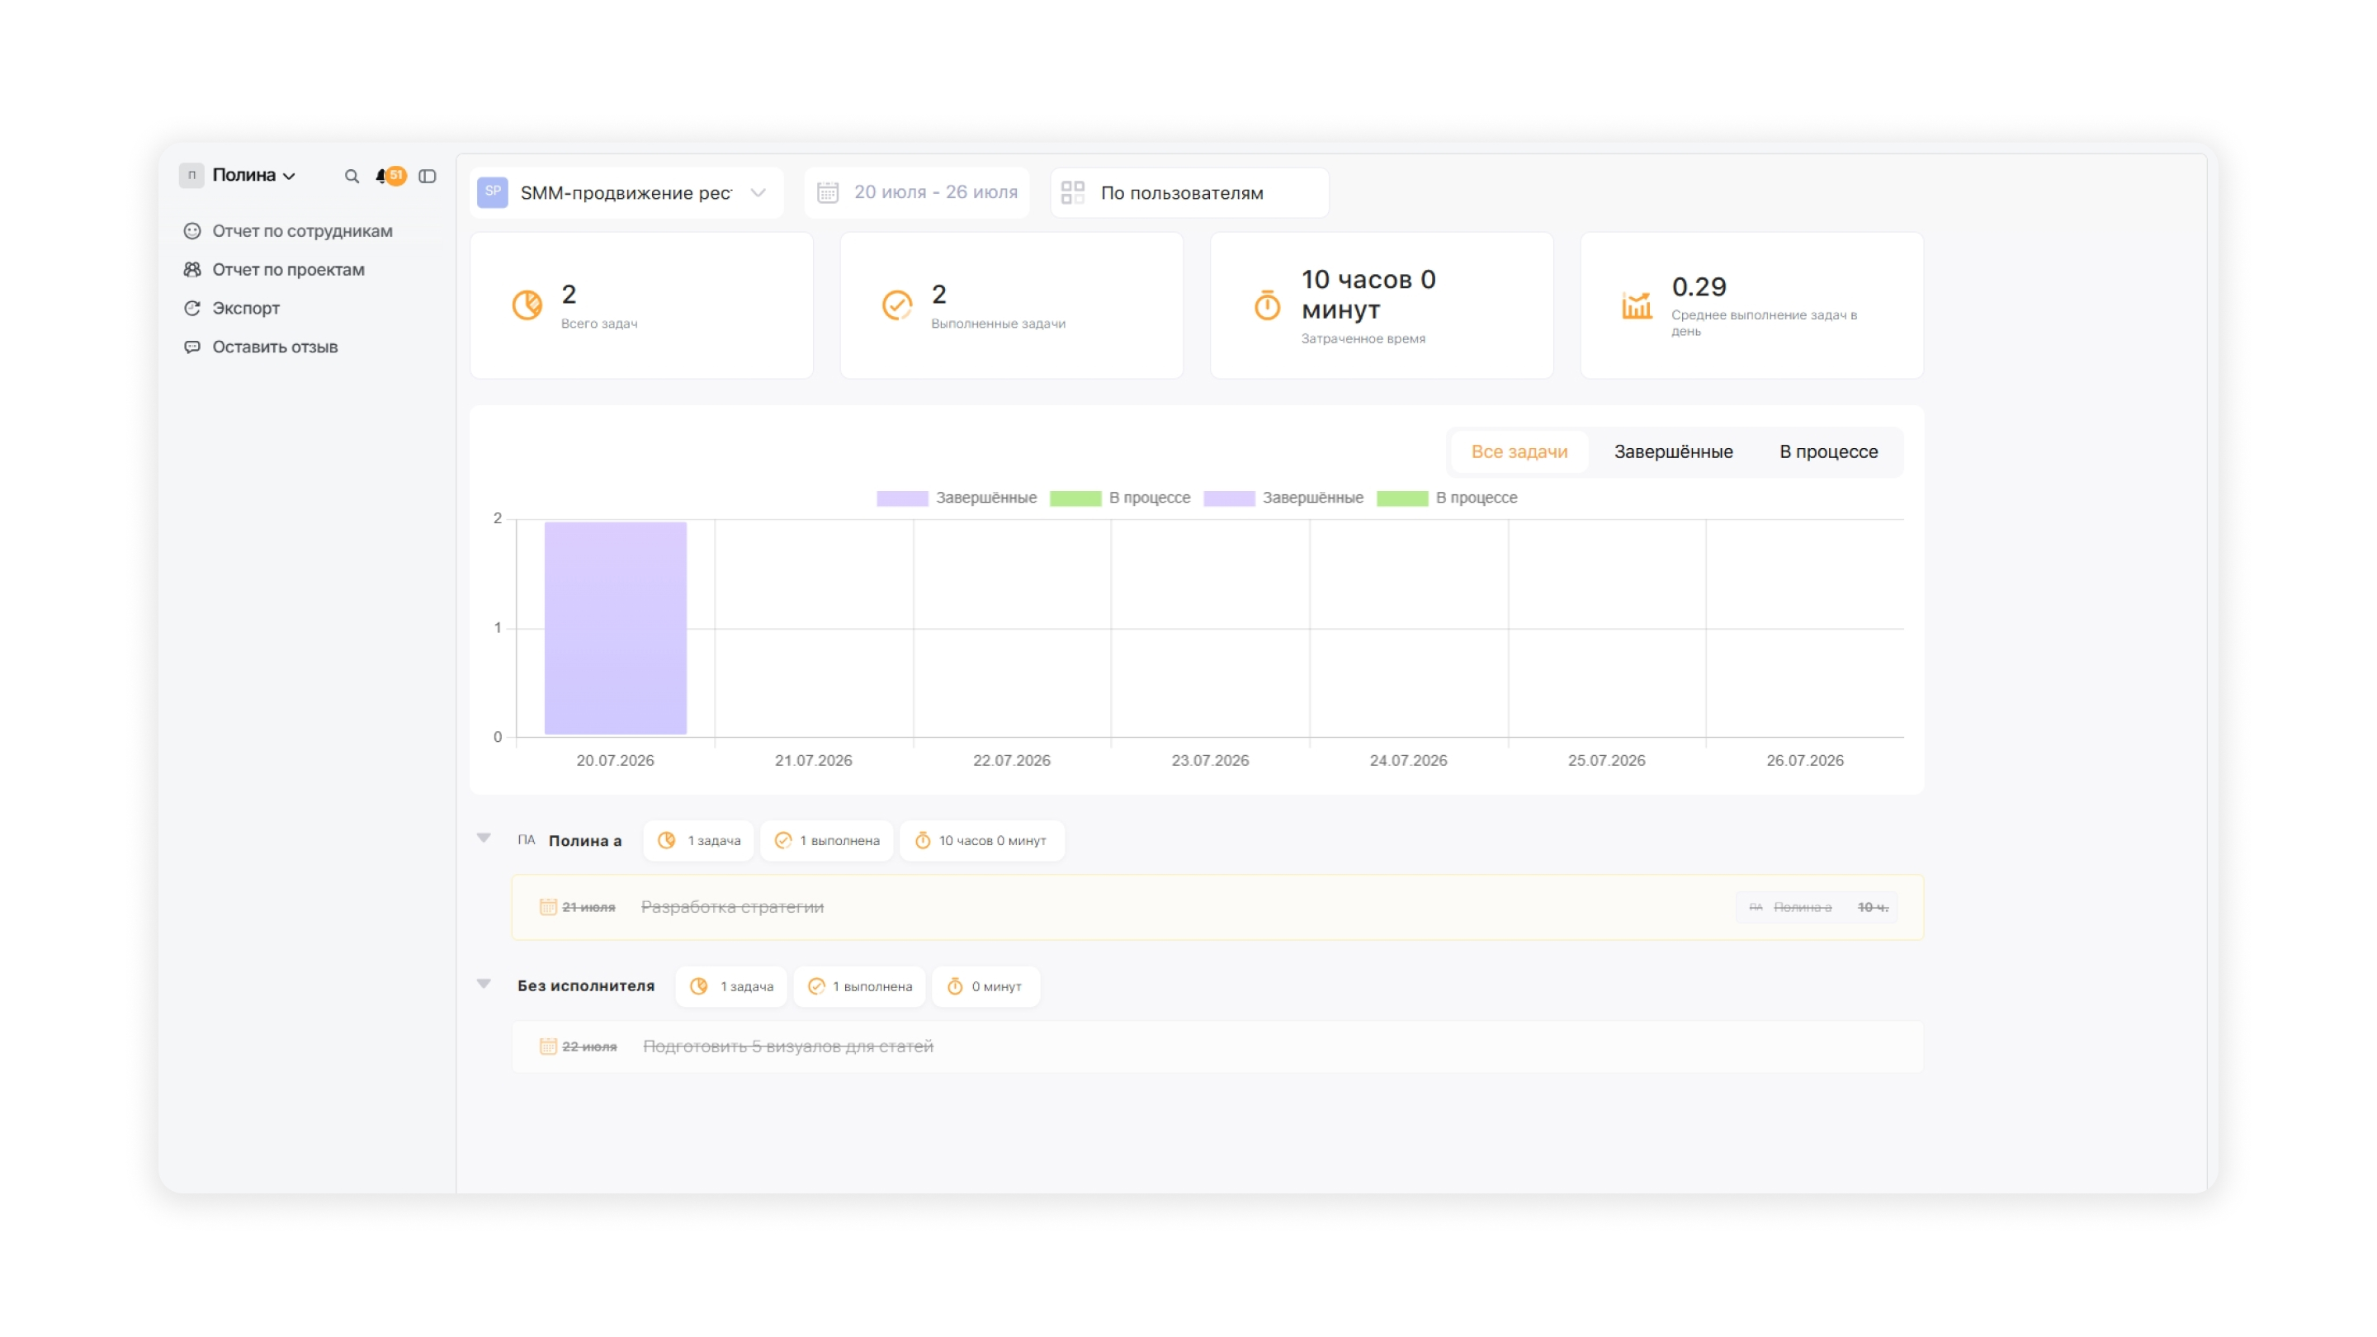
Task: Click the SP project avatar icon
Action: pyautogui.click(x=493, y=192)
